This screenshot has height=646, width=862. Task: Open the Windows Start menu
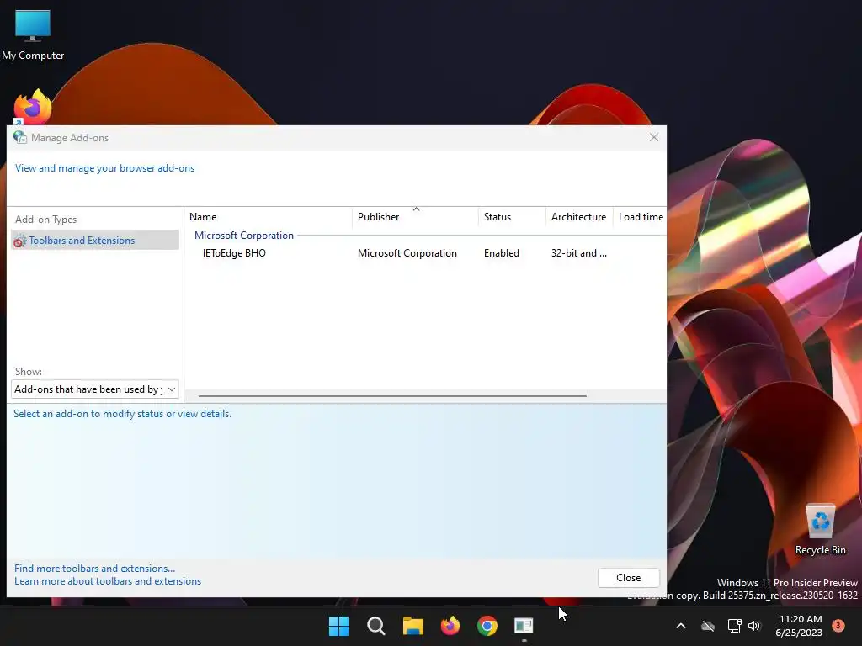pos(338,626)
